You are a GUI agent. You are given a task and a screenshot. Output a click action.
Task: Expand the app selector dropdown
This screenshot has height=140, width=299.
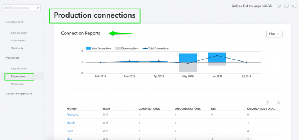tap(22, 8)
